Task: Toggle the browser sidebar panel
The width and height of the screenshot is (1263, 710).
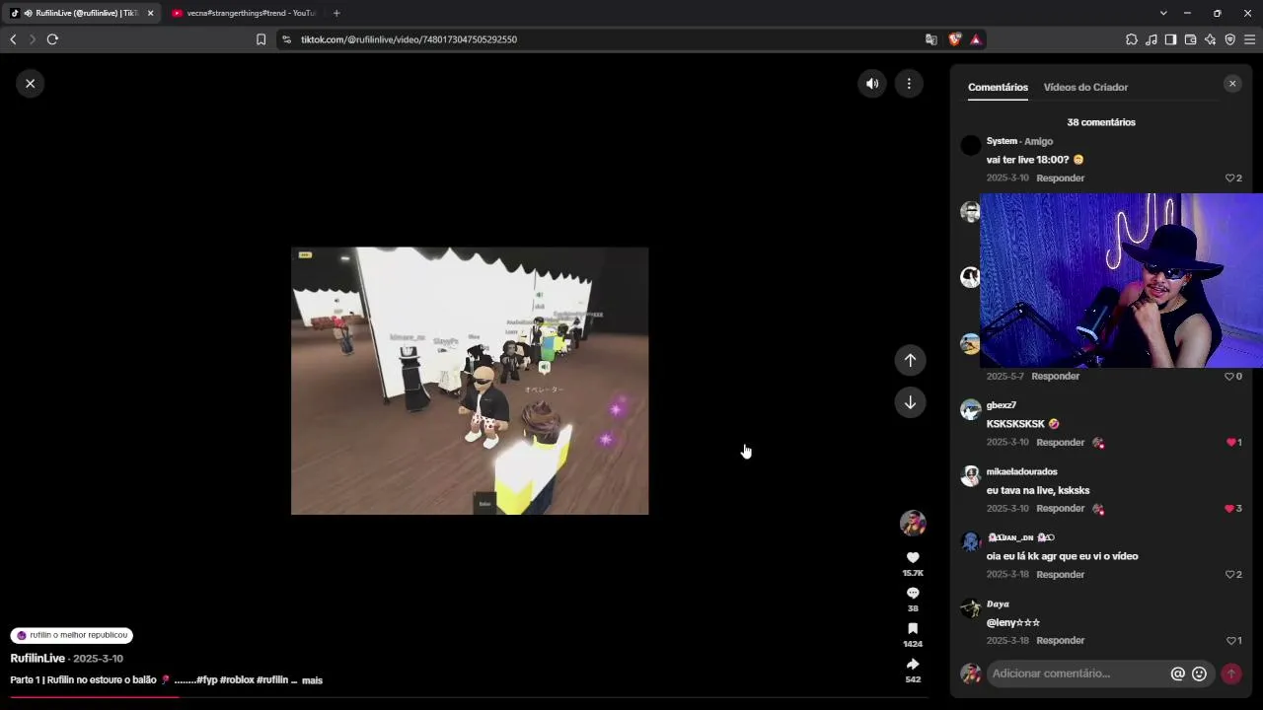Action: coord(1170,39)
